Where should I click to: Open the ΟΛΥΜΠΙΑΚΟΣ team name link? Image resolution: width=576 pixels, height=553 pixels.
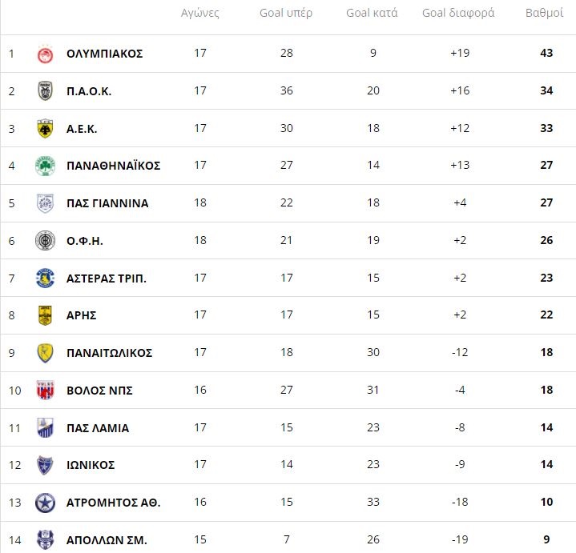click(104, 54)
